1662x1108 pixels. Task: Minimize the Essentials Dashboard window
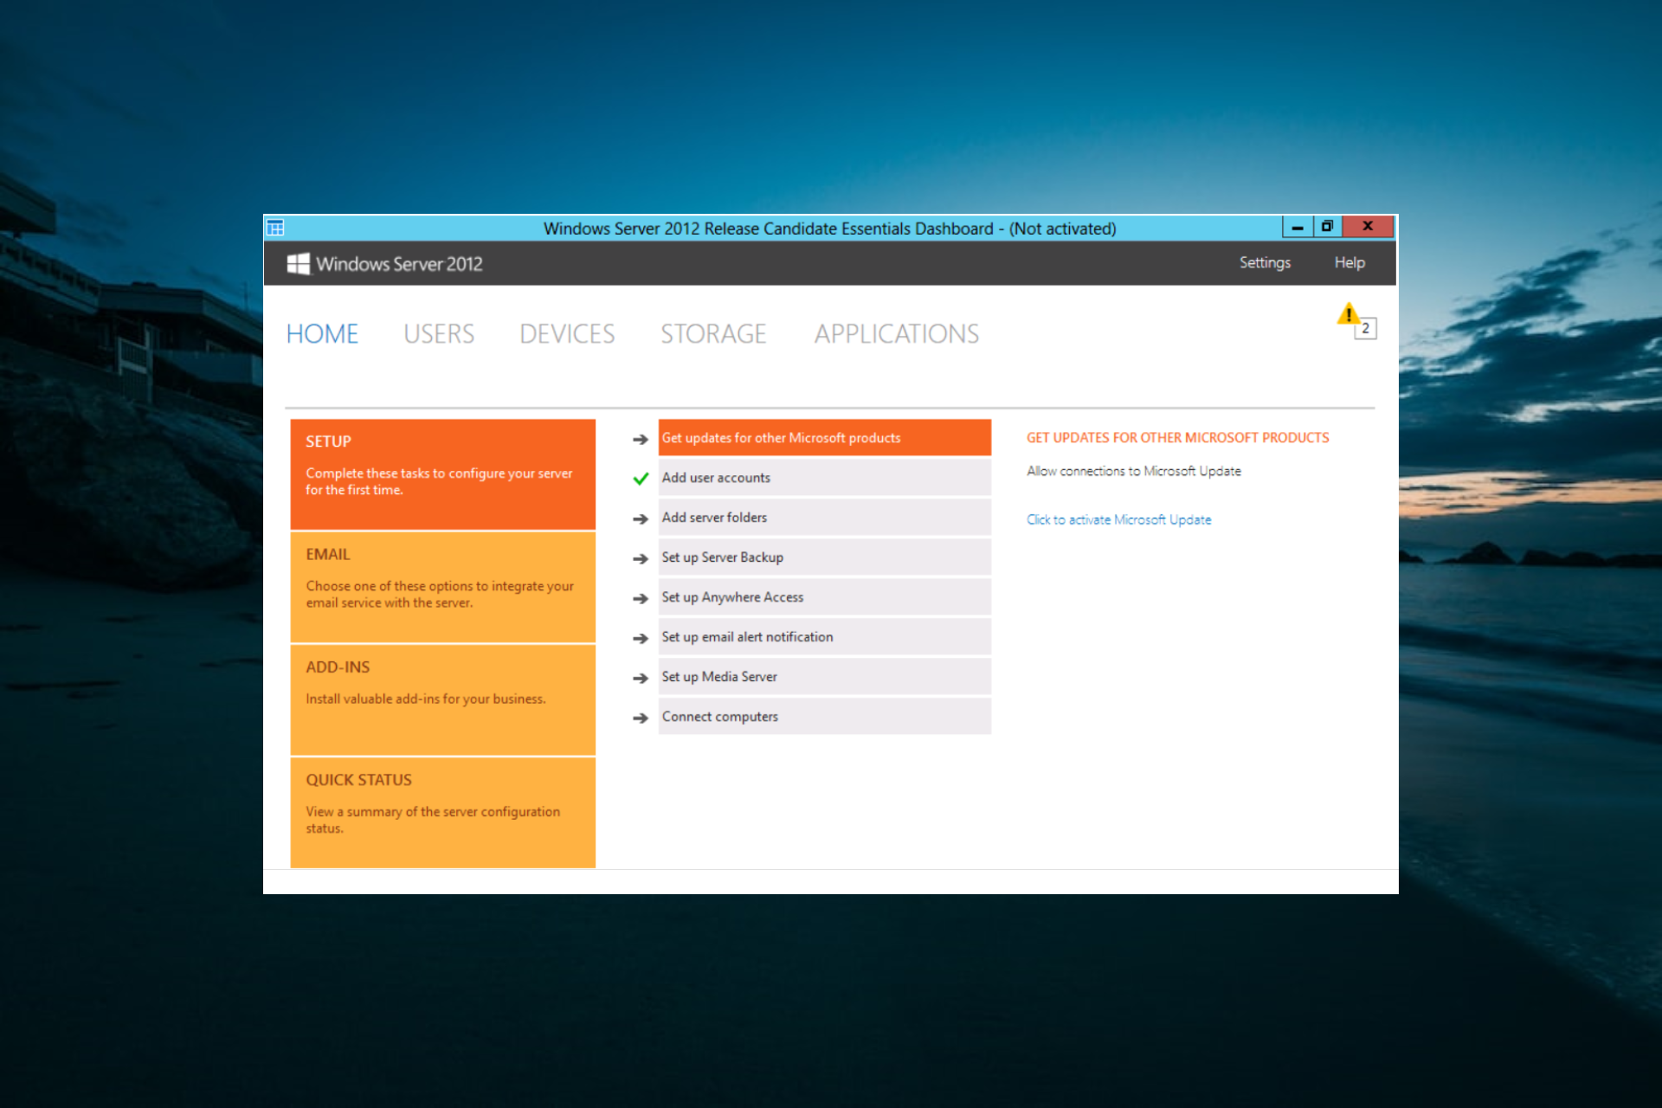(1297, 227)
